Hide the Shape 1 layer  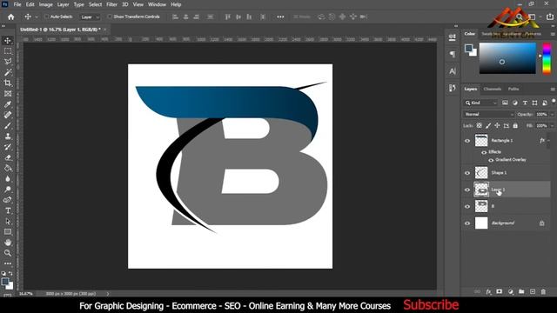(467, 173)
